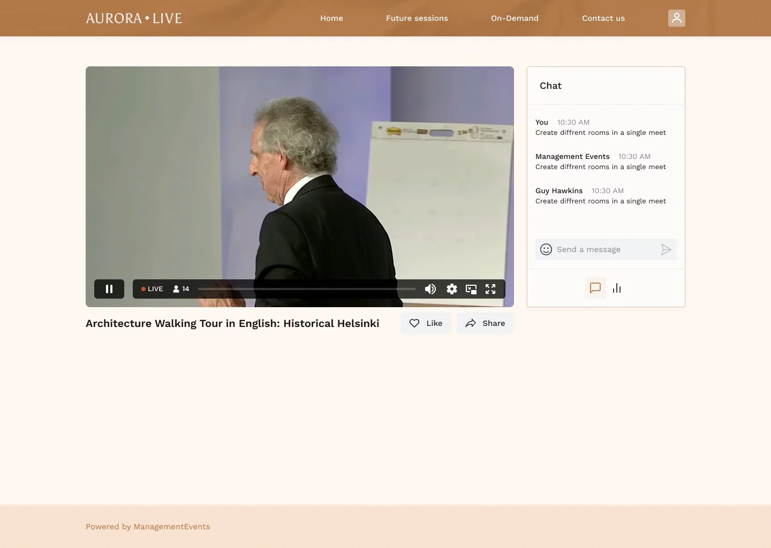Viewport: 771px width, 548px height.
Task: Click the Powered by ManagementEvents text
Action: 148,527
